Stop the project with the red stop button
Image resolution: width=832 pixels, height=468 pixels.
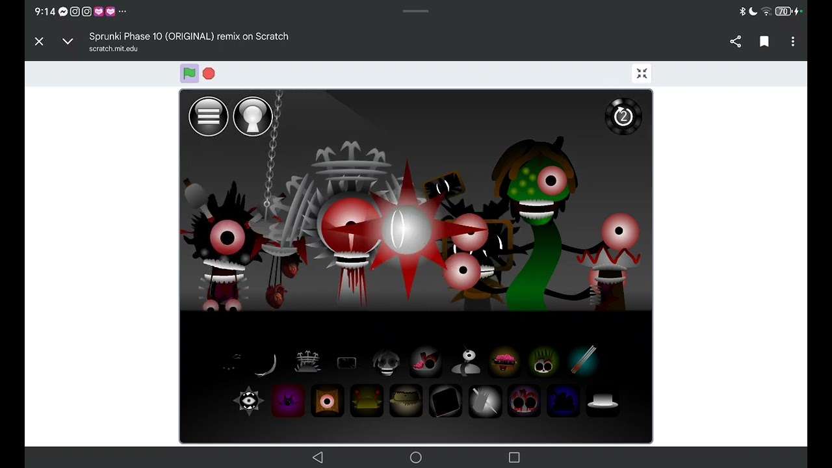(x=209, y=73)
